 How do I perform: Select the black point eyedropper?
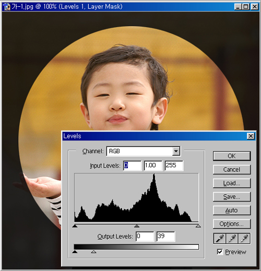tap(220, 238)
